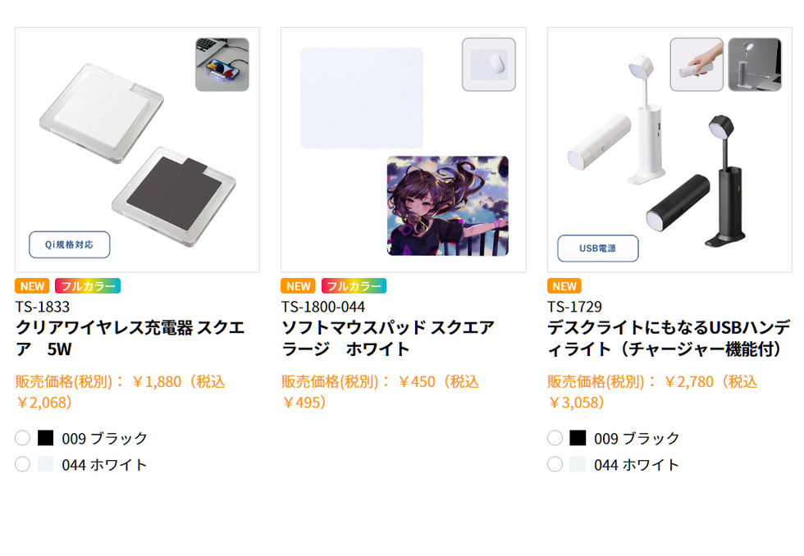Image resolution: width=804 pixels, height=556 pixels.
Task: Click the NEW badge under the desk light
Action: [x=564, y=286]
